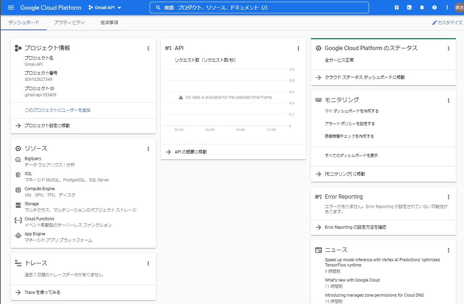The width and height of the screenshot is (464, 304).
Task: Click アラート ポリシーを設定する
Action: (x=350, y=124)
